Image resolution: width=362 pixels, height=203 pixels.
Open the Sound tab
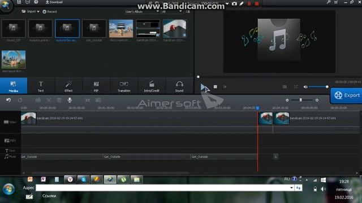pyautogui.click(x=179, y=86)
